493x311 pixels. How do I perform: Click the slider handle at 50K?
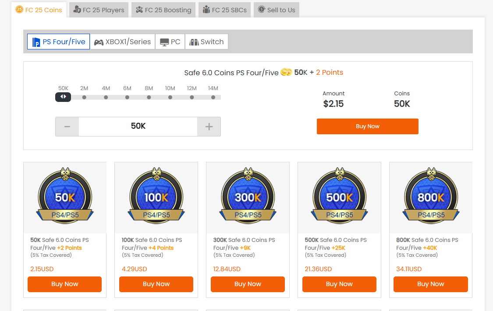coord(63,97)
